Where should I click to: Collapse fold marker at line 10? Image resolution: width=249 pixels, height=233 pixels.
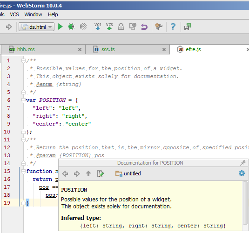pos(23,132)
